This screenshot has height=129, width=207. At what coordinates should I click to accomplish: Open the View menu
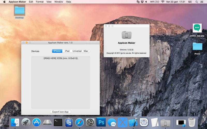(x=49, y=2)
